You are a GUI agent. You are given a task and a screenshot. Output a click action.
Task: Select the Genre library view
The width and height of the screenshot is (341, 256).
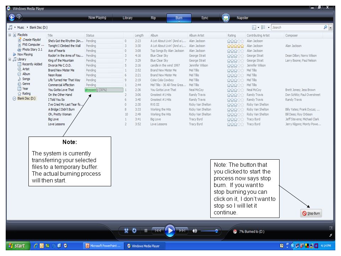[26, 84]
